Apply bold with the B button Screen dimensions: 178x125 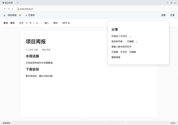tap(31, 23)
